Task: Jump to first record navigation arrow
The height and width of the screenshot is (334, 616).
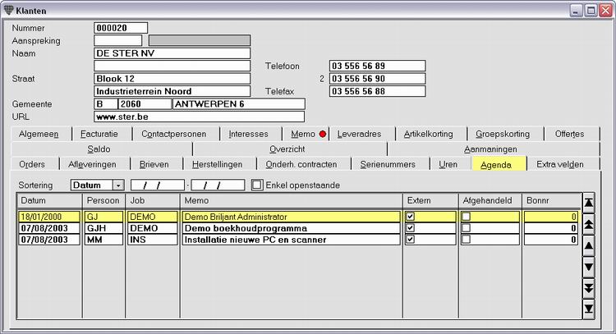Action: (x=589, y=204)
